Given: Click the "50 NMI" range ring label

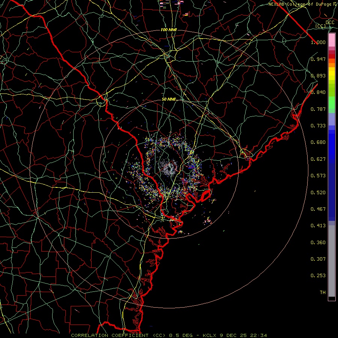Looking at the screenshot, I should pyautogui.click(x=169, y=99).
